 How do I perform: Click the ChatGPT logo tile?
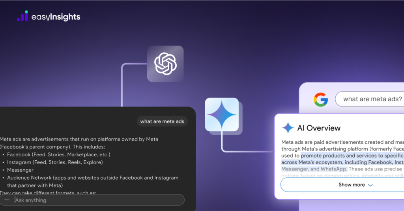[x=165, y=64]
